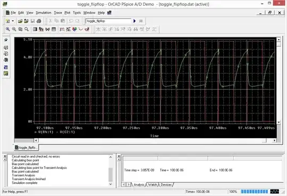Click the New file icon
The image size is (287, 196).
8,21
